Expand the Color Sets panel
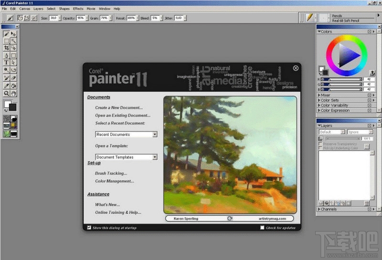The width and height of the screenshot is (382, 260). tap(319, 100)
